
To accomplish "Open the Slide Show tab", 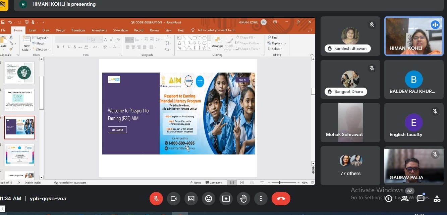I will (x=120, y=30).
